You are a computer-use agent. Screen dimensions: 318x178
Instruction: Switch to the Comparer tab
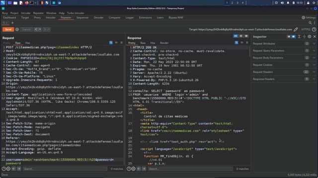pyautogui.click(x=114, y=18)
